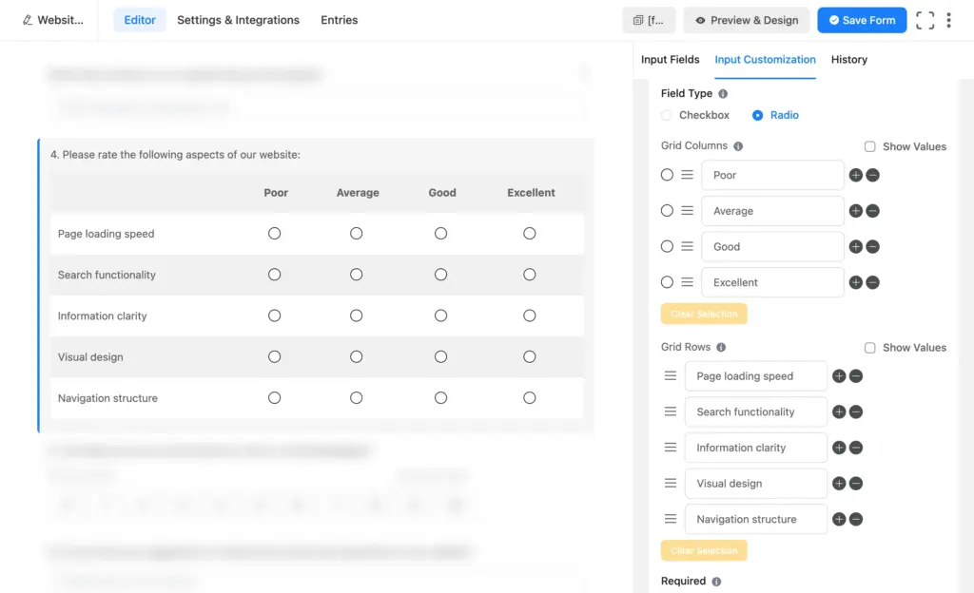Image resolution: width=974 pixels, height=593 pixels.
Task: Rate Search functionality as Poor
Action: point(274,275)
